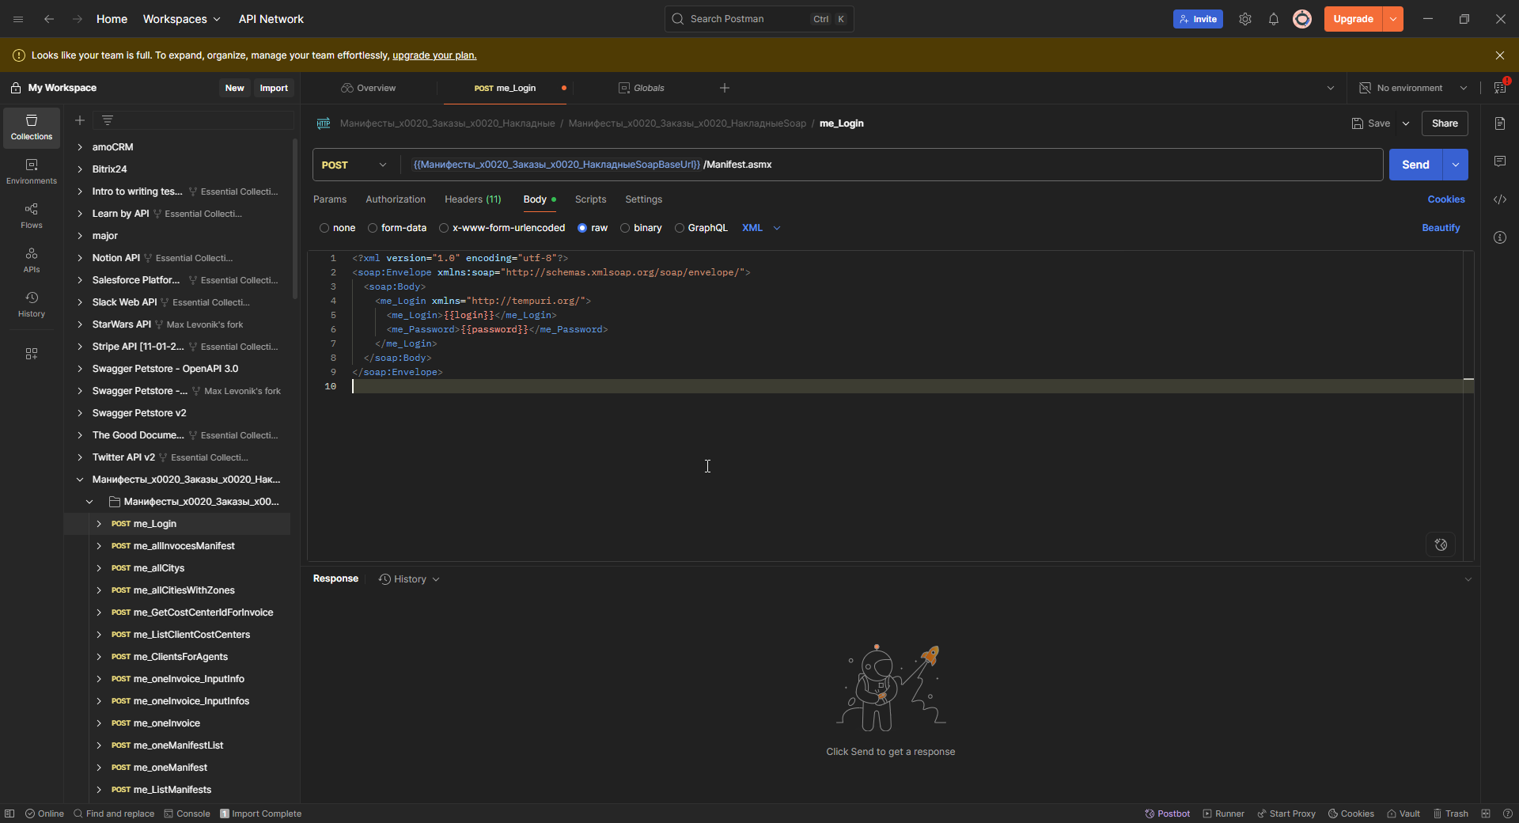Expand the me_allCitys request
The width and height of the screenshot is (1519, 823).
pos(99,568)
